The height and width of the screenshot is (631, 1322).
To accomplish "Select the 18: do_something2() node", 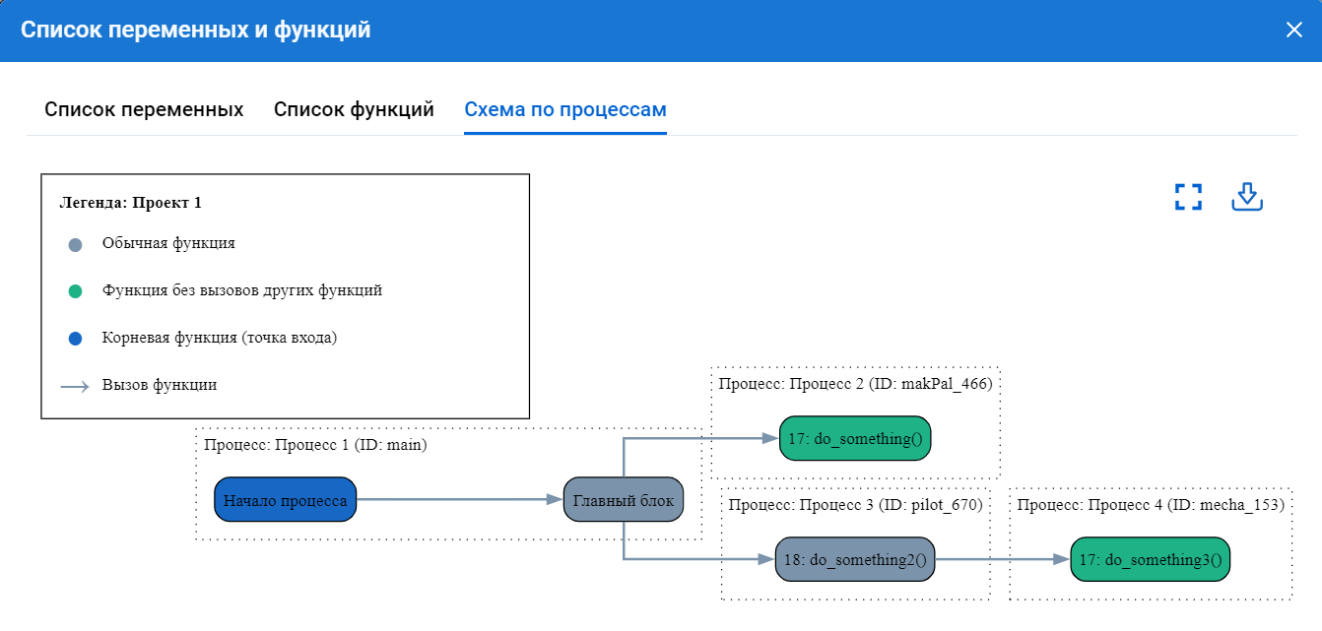I will point(854,560).
